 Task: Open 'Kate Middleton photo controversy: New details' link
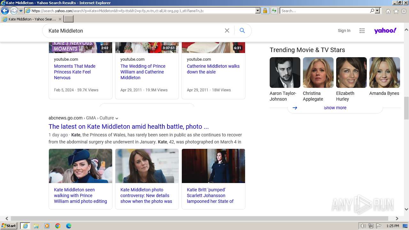[146, 195]
